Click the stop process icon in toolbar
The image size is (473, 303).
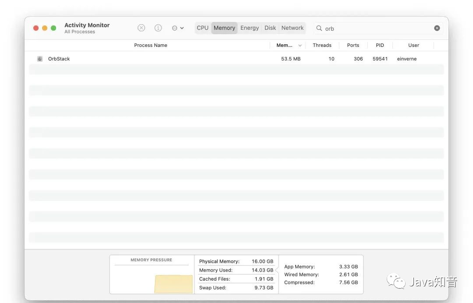coord(141,28)
